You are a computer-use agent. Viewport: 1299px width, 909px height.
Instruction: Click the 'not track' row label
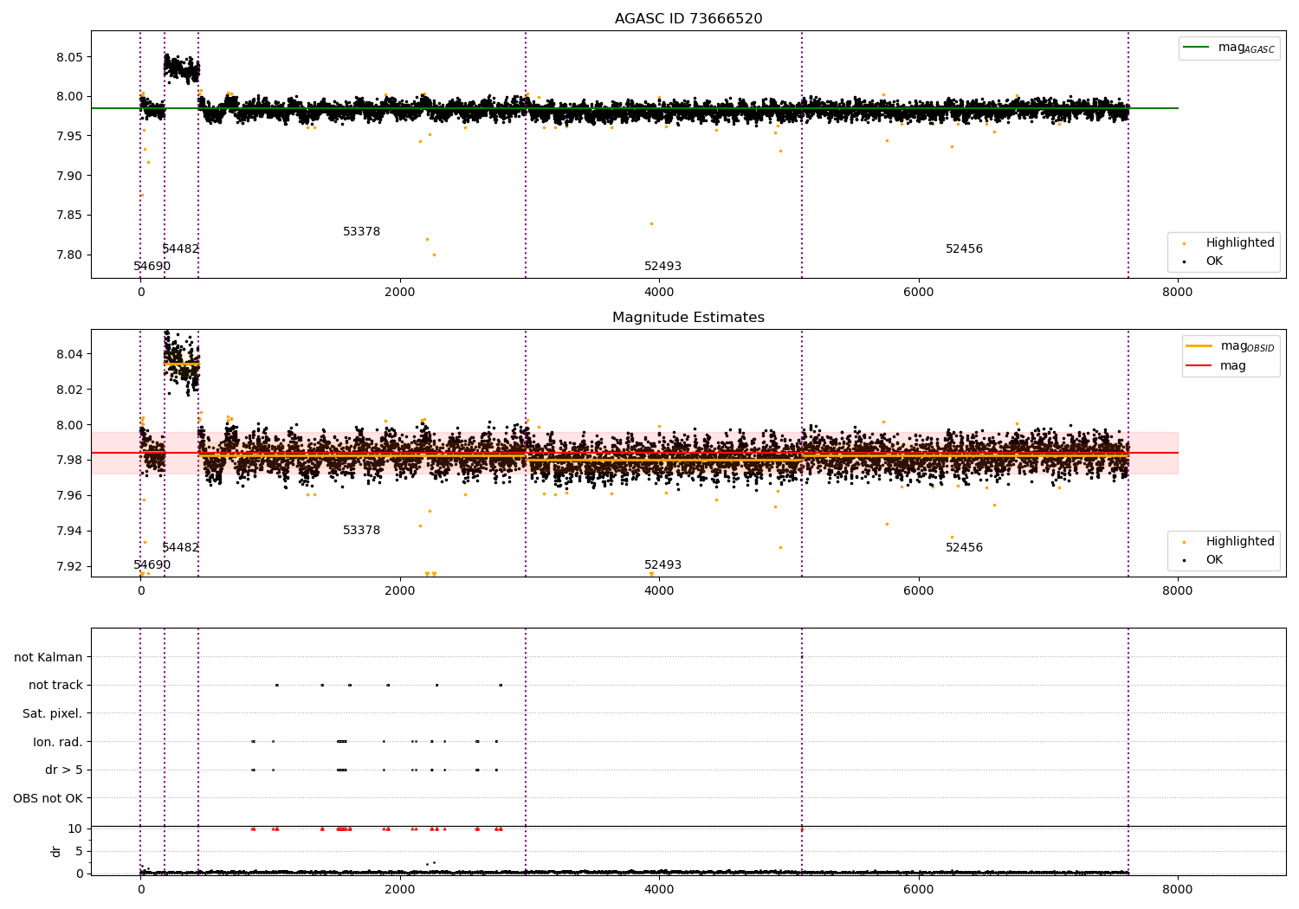click(x=55, y=686)
